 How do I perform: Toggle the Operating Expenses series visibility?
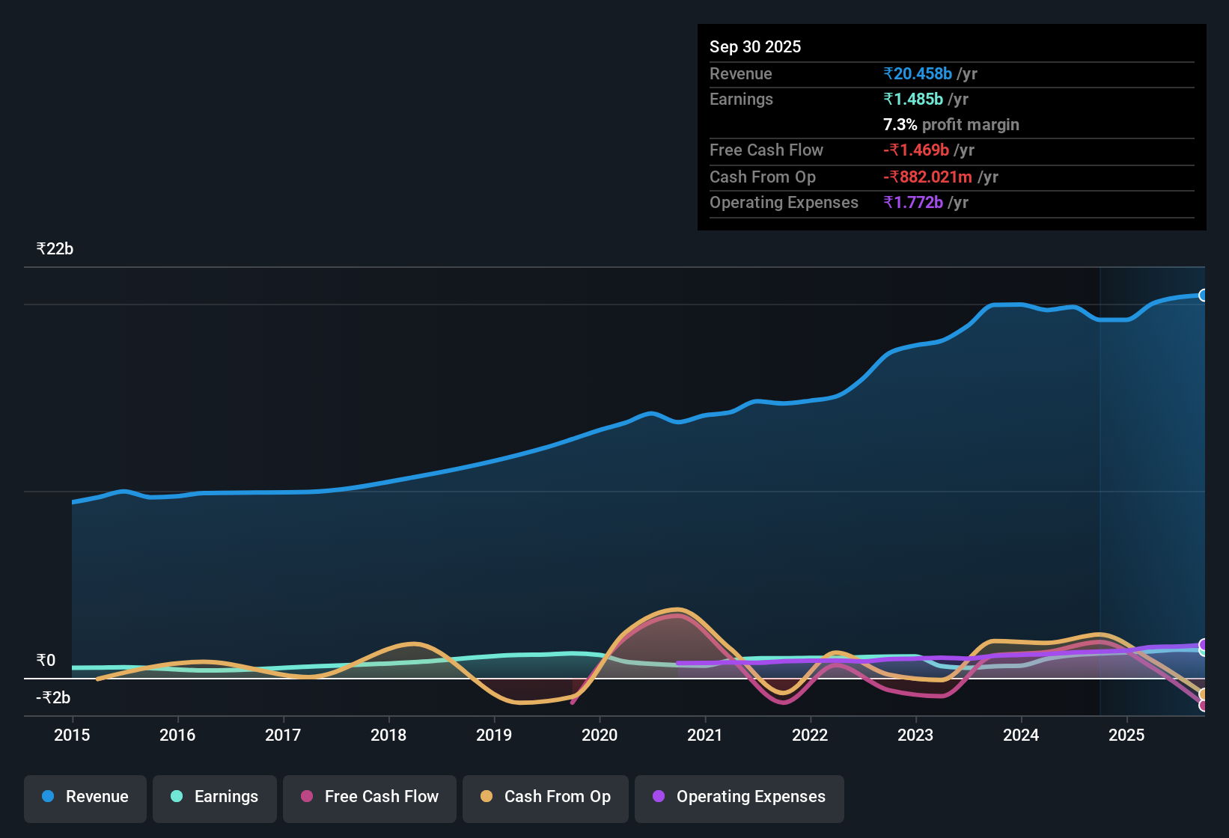coord(739,798)
